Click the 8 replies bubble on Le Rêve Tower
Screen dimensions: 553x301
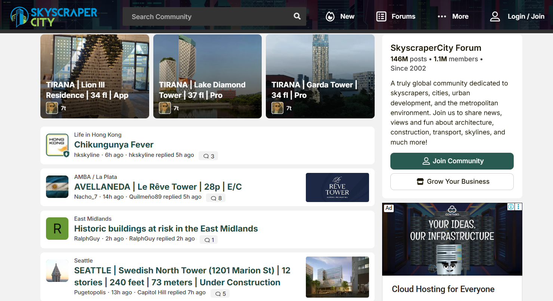coord(216,198)
